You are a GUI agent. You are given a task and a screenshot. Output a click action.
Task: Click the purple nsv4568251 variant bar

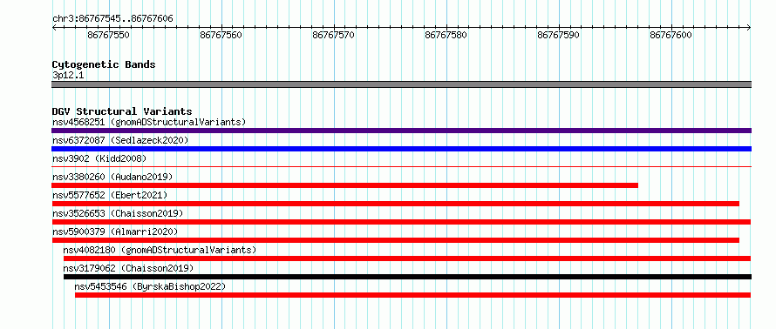[401, 131]
